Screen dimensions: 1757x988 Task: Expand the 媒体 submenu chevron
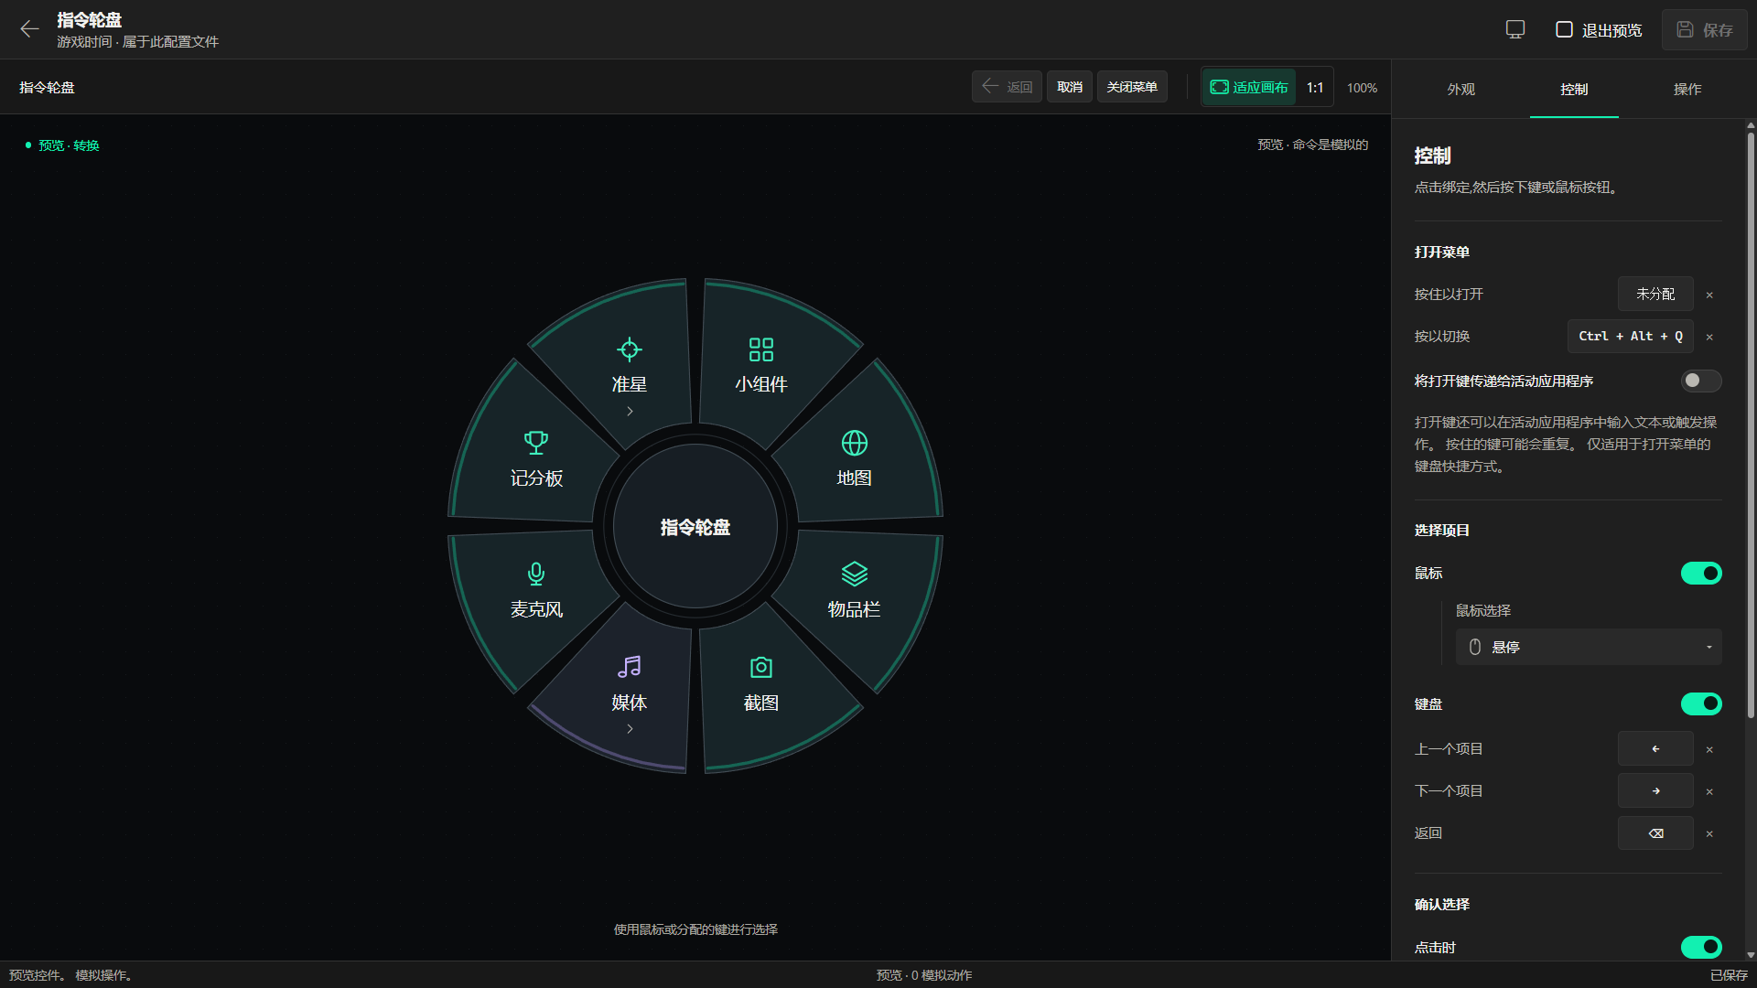(630, 729)
